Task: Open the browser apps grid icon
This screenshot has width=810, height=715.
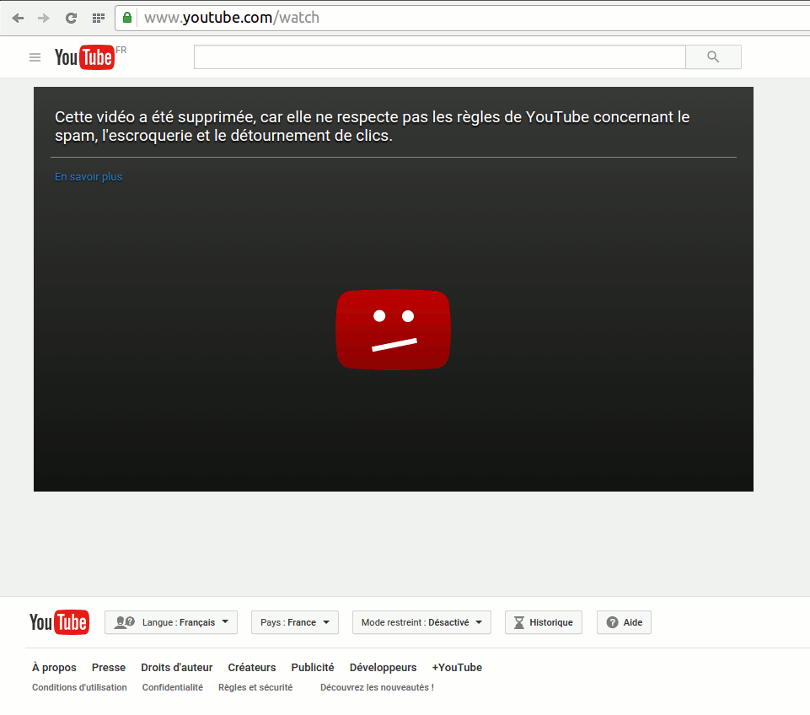Action: (x=98, y=18)
